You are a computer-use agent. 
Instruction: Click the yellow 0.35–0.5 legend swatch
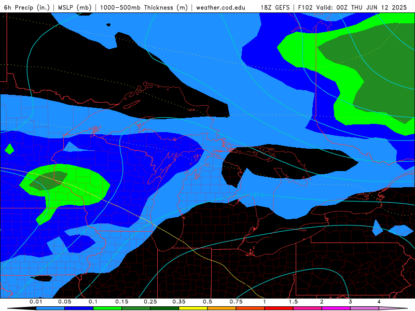click(193, 308)
